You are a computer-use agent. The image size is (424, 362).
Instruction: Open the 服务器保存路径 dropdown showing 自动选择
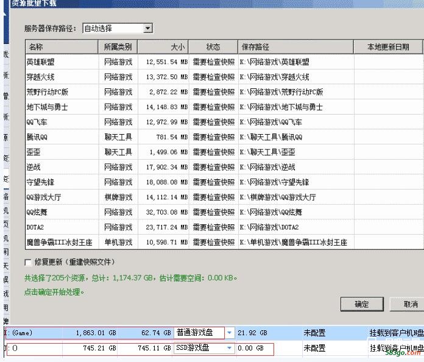118,29
